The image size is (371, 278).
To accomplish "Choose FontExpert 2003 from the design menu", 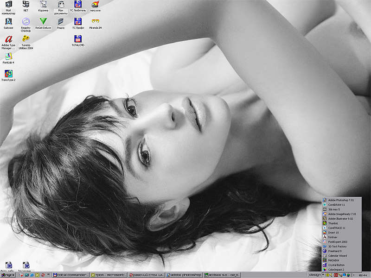I will coord(342,242).
